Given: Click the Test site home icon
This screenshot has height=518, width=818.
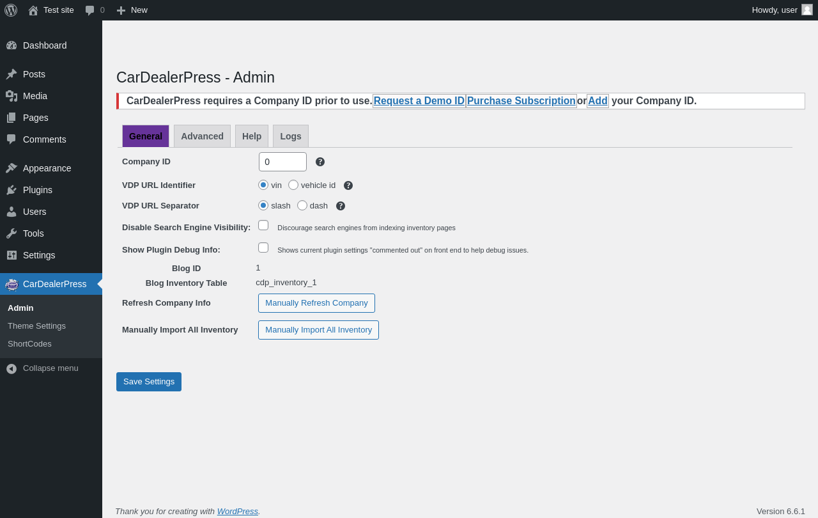Looking at the screenshot, I should pyautogui.click(x=33, y=10).
